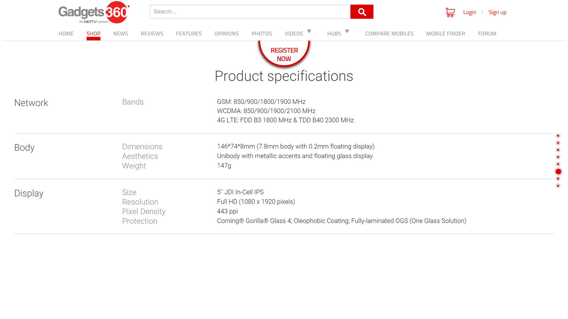The width and height of the screenshot is (568, 319).
Task: Open the Shop tab
Action: (x=93, y=34)
